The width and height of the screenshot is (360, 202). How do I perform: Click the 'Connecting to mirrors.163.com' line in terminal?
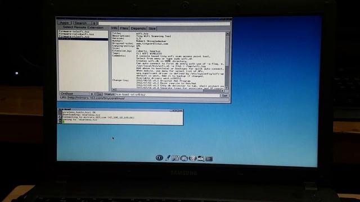(98, 117)
